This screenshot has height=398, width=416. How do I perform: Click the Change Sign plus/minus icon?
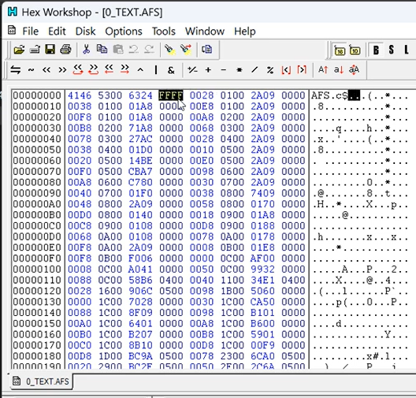point(192,70)
